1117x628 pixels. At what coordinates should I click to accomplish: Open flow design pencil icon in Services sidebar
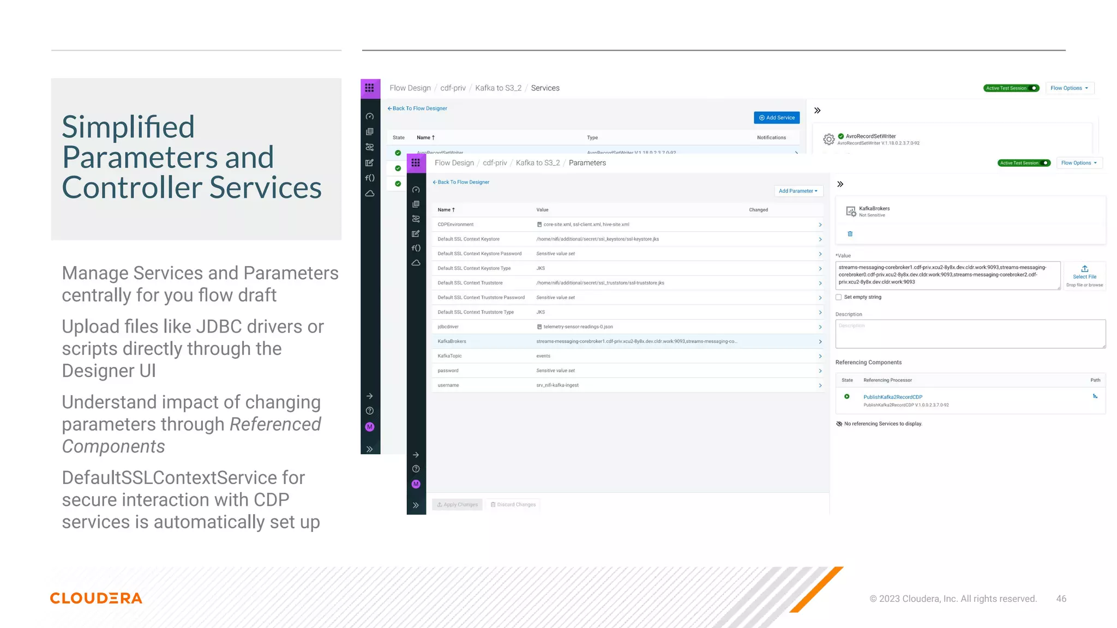point(370,162)
